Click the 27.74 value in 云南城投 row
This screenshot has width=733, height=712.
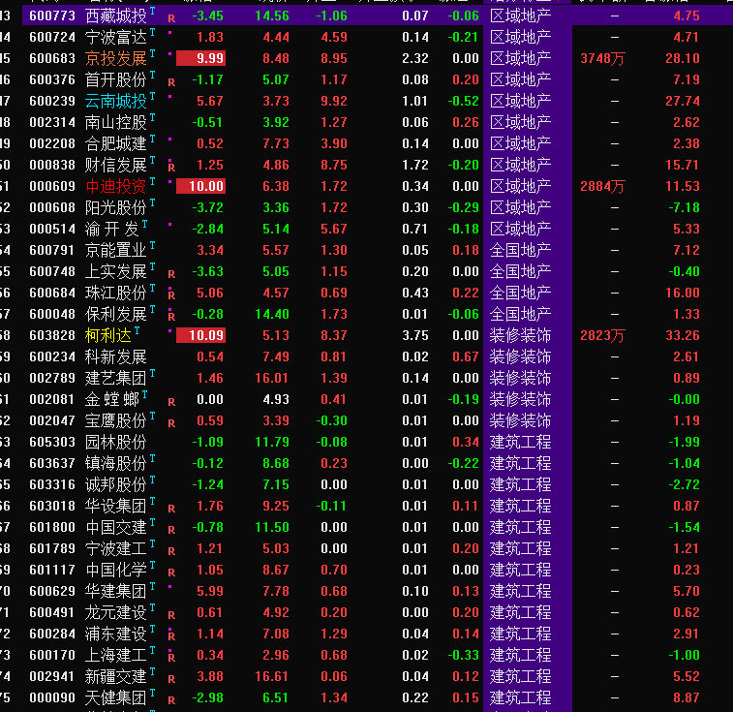tap(683, 101)
